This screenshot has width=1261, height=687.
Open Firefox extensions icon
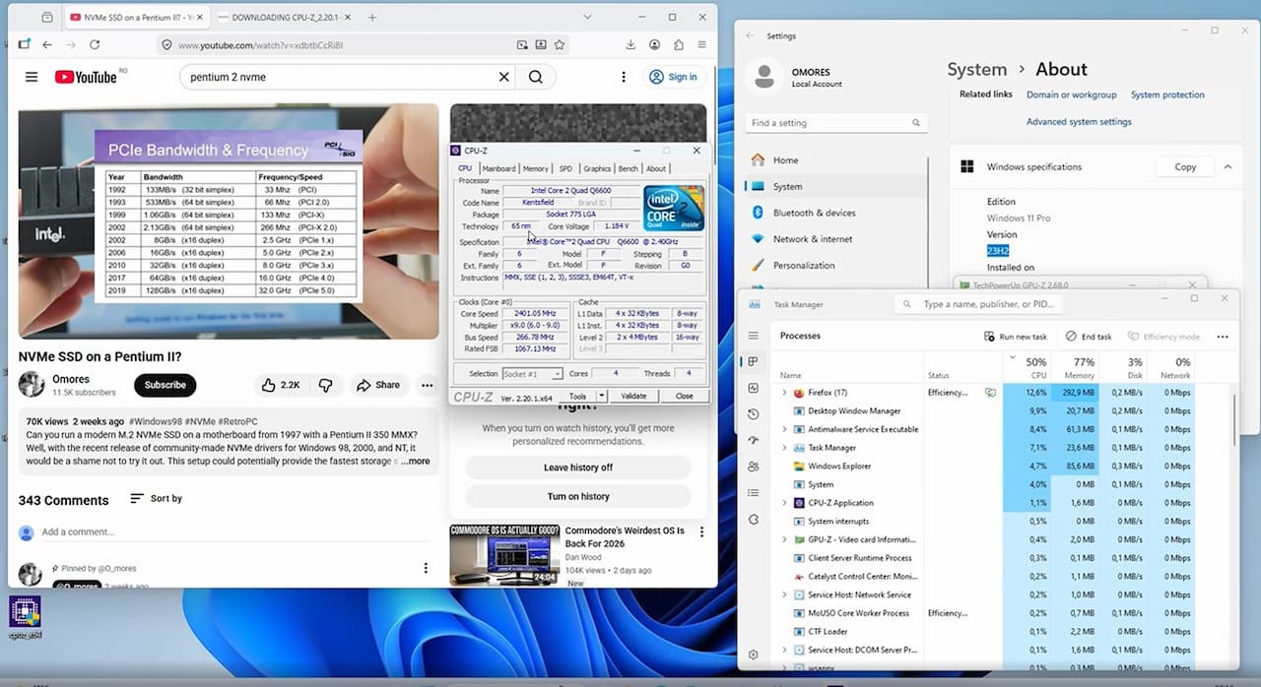[679, 44]
